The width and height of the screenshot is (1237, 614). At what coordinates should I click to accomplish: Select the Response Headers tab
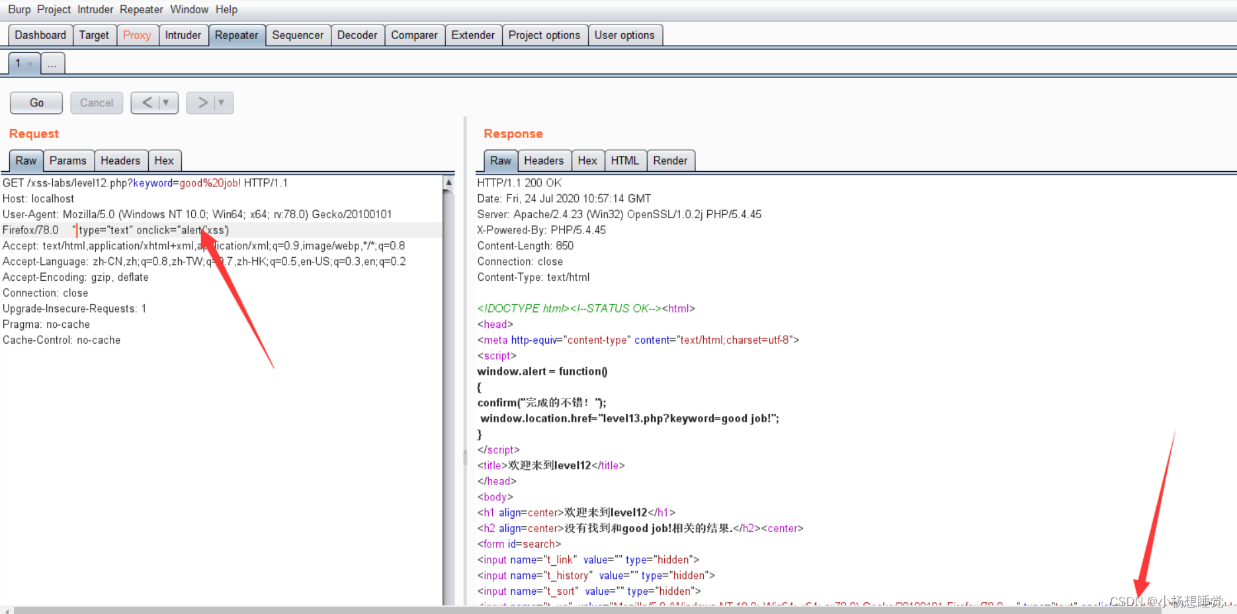(x=544, y=161)
